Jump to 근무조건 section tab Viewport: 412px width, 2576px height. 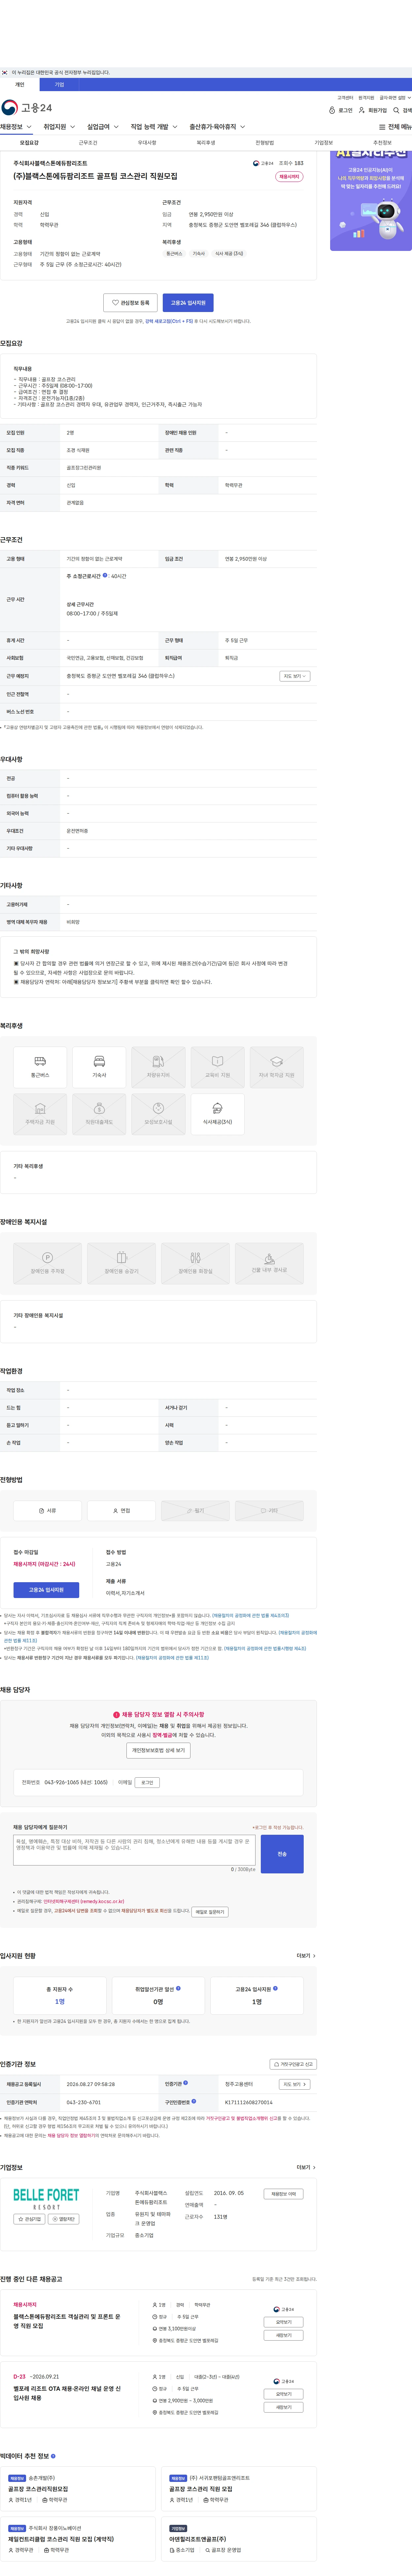click(88, 143)
